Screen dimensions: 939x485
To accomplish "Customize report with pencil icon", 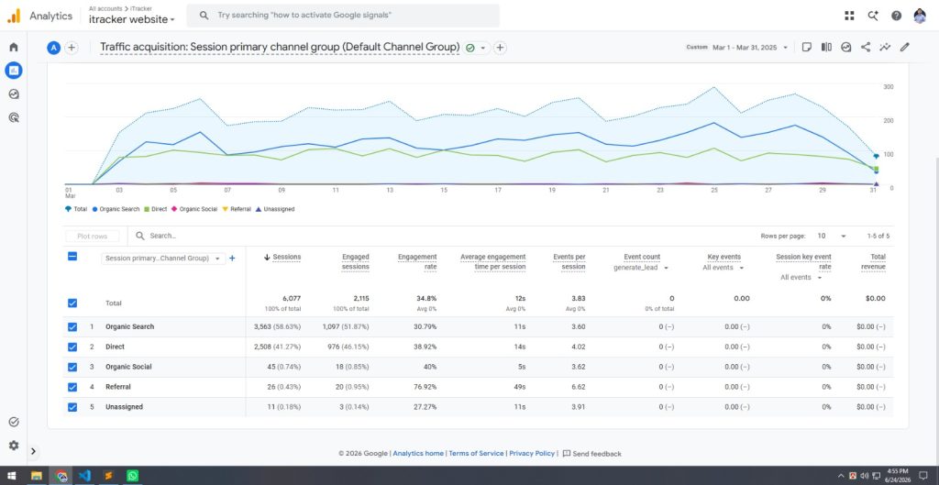I will click(x=905, y=47).
